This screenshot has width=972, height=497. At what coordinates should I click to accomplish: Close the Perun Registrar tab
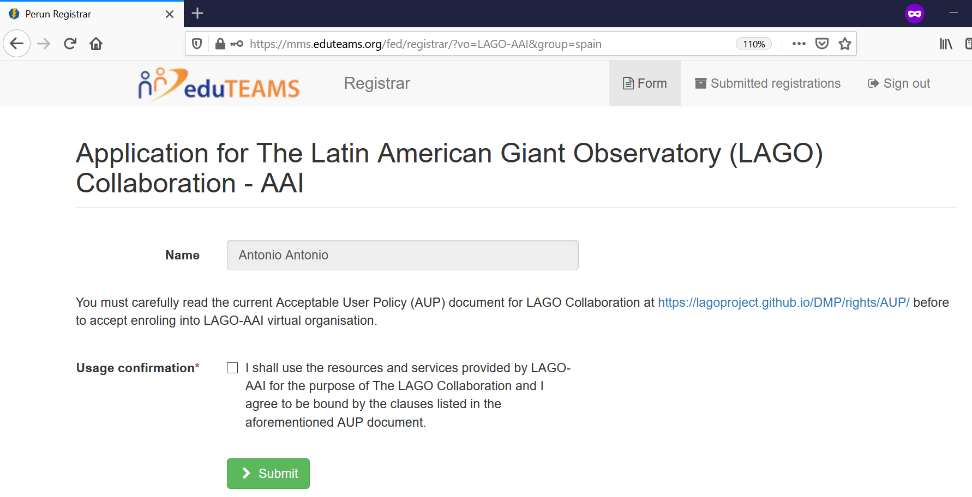click(x=170, y=14)
